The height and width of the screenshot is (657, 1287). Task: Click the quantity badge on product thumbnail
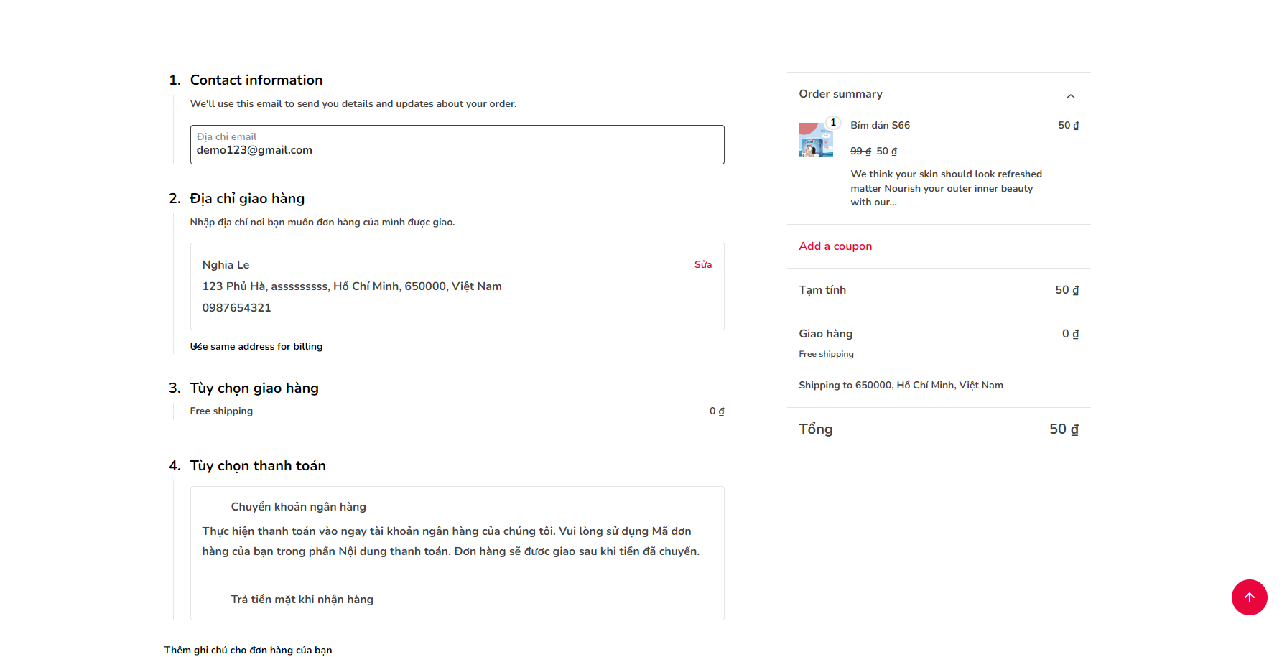pos(833,123)
